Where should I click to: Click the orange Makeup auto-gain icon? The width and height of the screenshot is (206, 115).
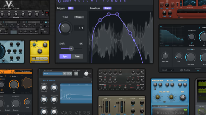click(2, 90)
